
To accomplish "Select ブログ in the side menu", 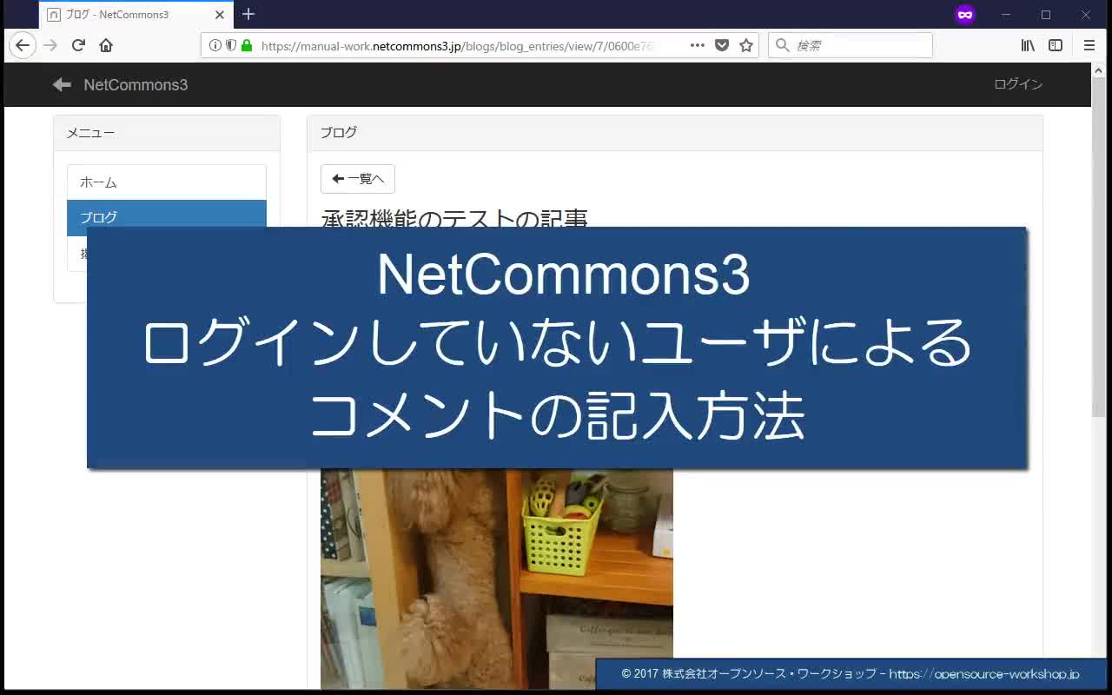I will pos(166,217).
